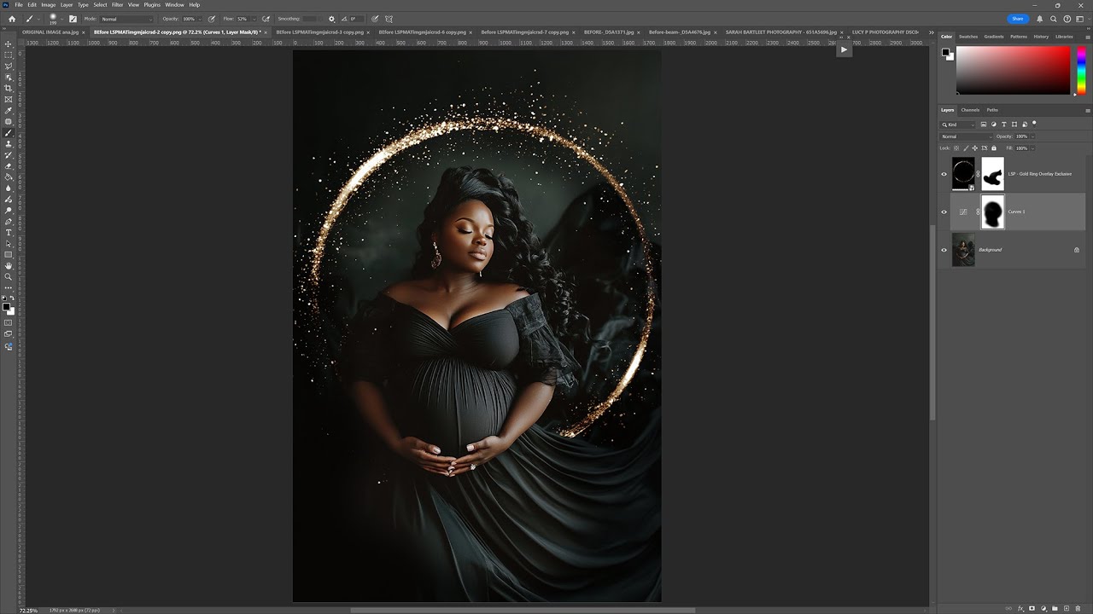Expand the Opacity slider in options bar

[201, 19]
